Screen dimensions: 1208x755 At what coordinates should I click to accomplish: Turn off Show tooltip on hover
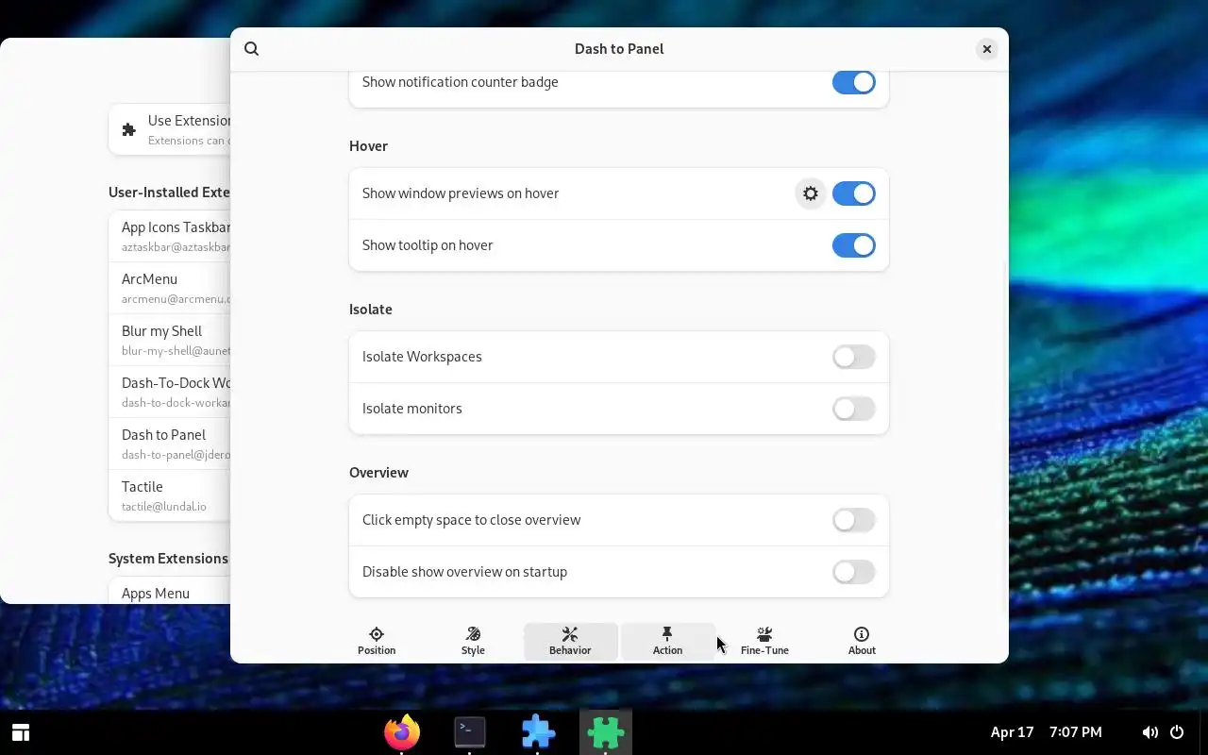pyautogui.click(x=854, y=245)
